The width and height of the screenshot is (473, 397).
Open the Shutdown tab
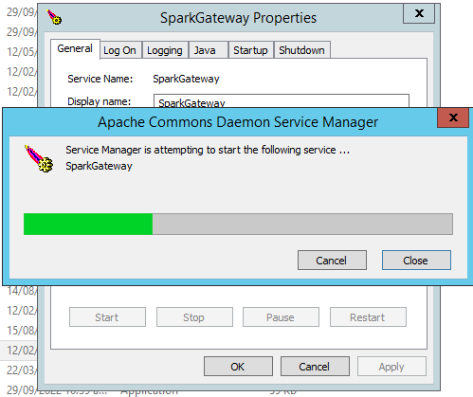301,50
